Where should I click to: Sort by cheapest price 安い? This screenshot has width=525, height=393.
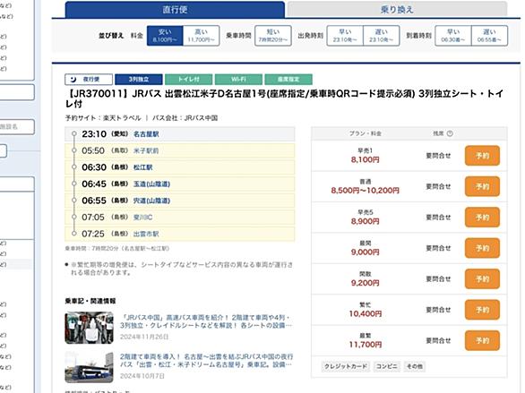pyautogui.click(x=165, y=36)
